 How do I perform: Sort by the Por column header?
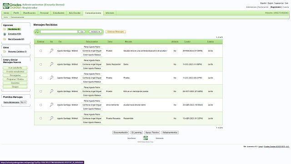click(60, 41)
